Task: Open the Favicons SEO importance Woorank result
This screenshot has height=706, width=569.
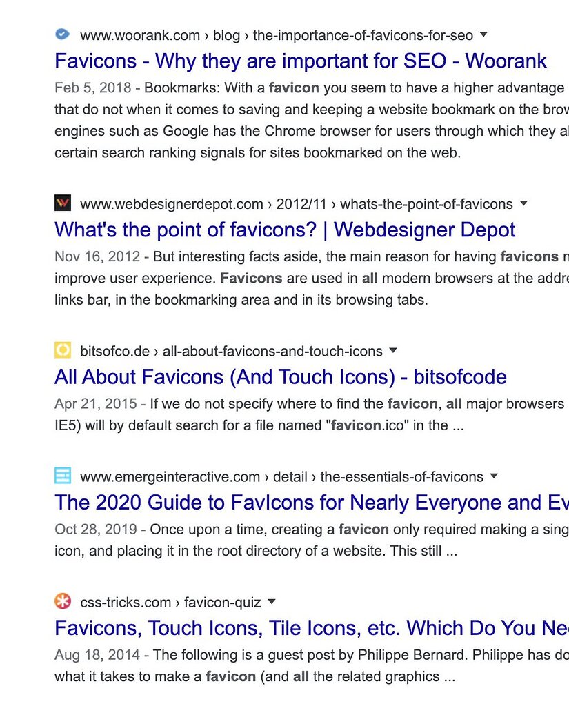Action: pyautogui.click(x=301, y=61)
